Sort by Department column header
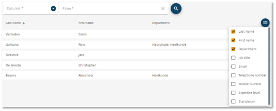 [x=161, y=23]
